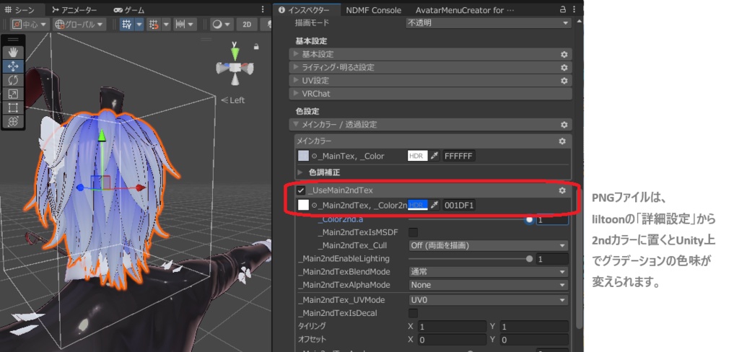
Task: Open the _Main2ndTexBlendMode dropdown showing 通常
Action: pyautogui.click(x=488, y=272)
